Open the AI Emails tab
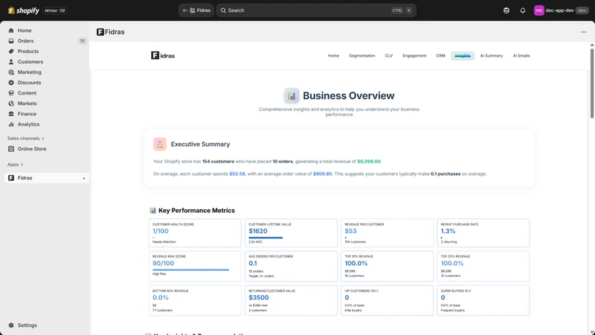Screen dimensions: 595x335 tap(521, 55)
